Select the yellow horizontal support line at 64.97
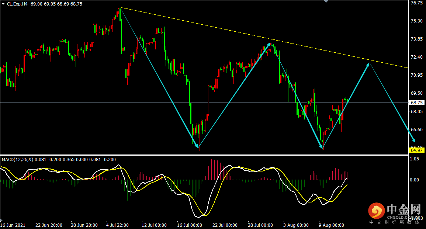This screenshot has width=426, height=229. pos(204,150)
